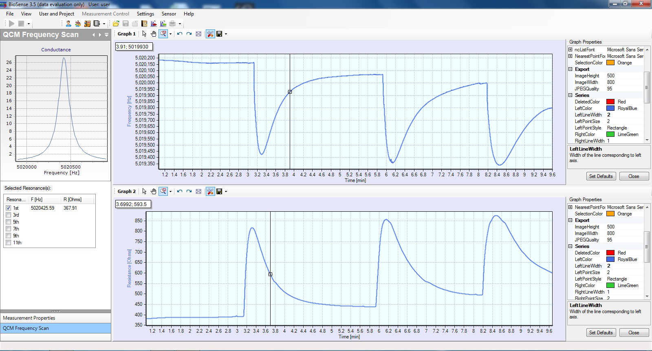Click the zoom tool in Graph 2 toolbar
The width and height of the screenshot is (652, 351).
(163, 191)
